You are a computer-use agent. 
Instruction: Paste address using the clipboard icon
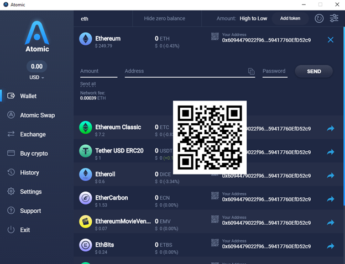[x=251, y=71]
